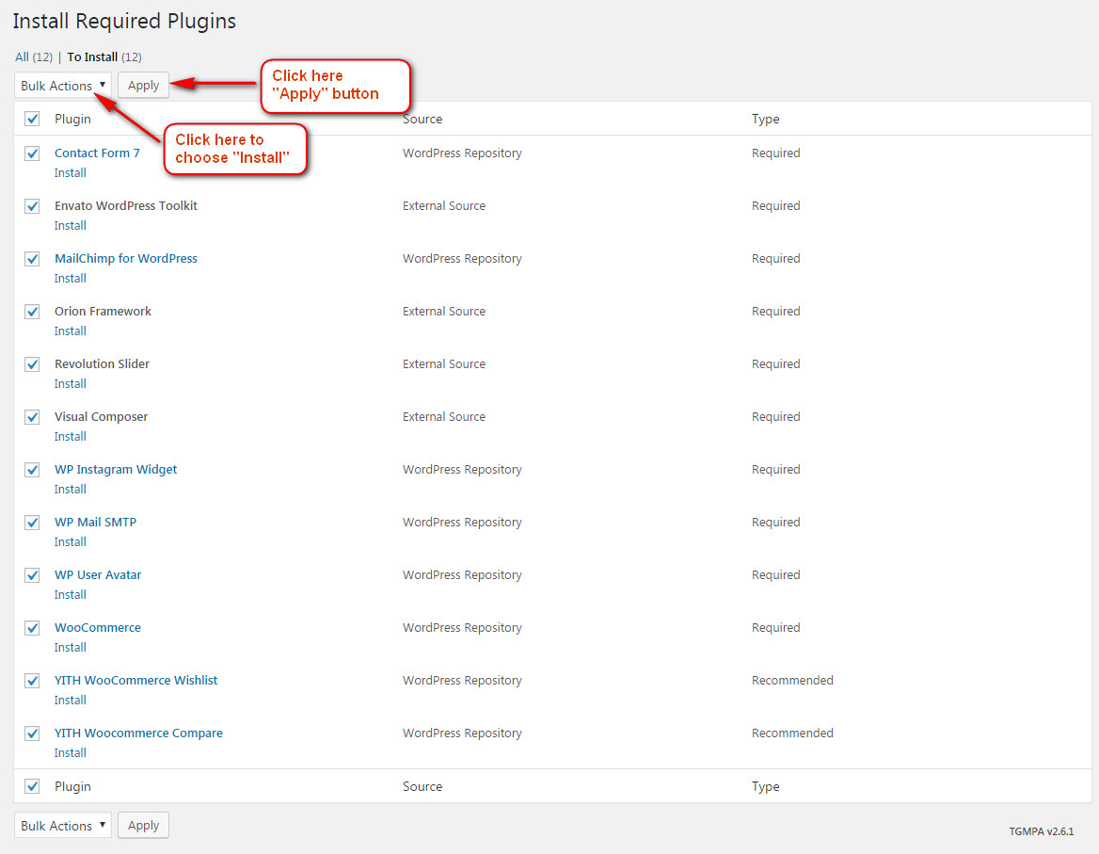Click Install under Visual Composer
The height and width of the screenshot is (854, 1099).
click(x=70, y=436)
